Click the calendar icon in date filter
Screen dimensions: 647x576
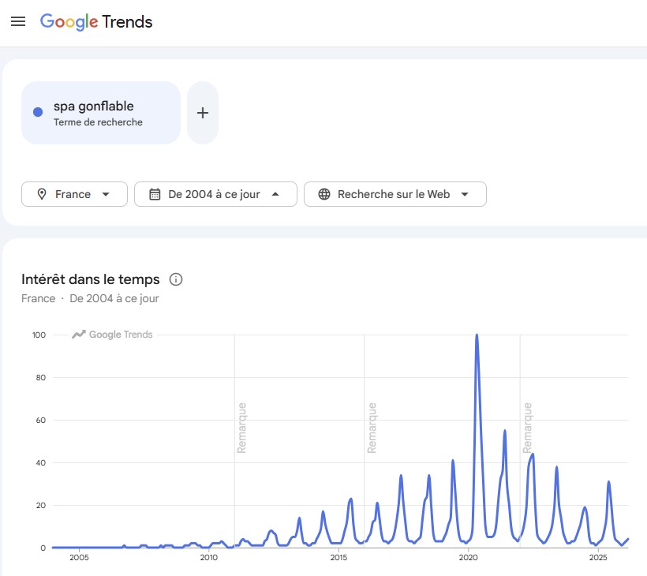(x=155, y=194)
